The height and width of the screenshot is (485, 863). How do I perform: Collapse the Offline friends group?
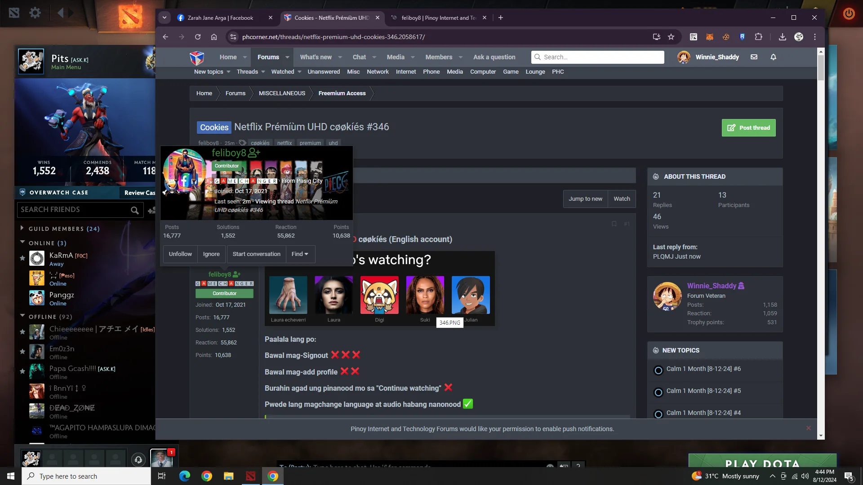pos(22,316)
